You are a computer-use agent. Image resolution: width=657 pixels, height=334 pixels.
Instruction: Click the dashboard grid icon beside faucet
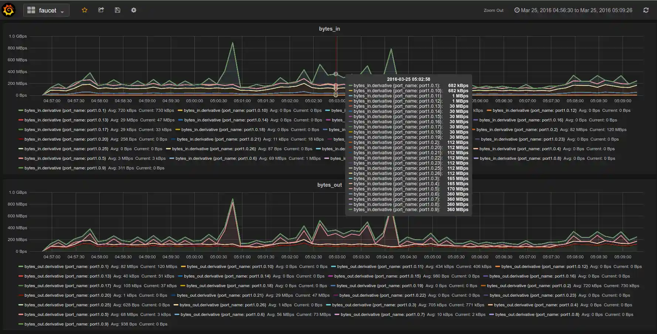pos(32,10)
